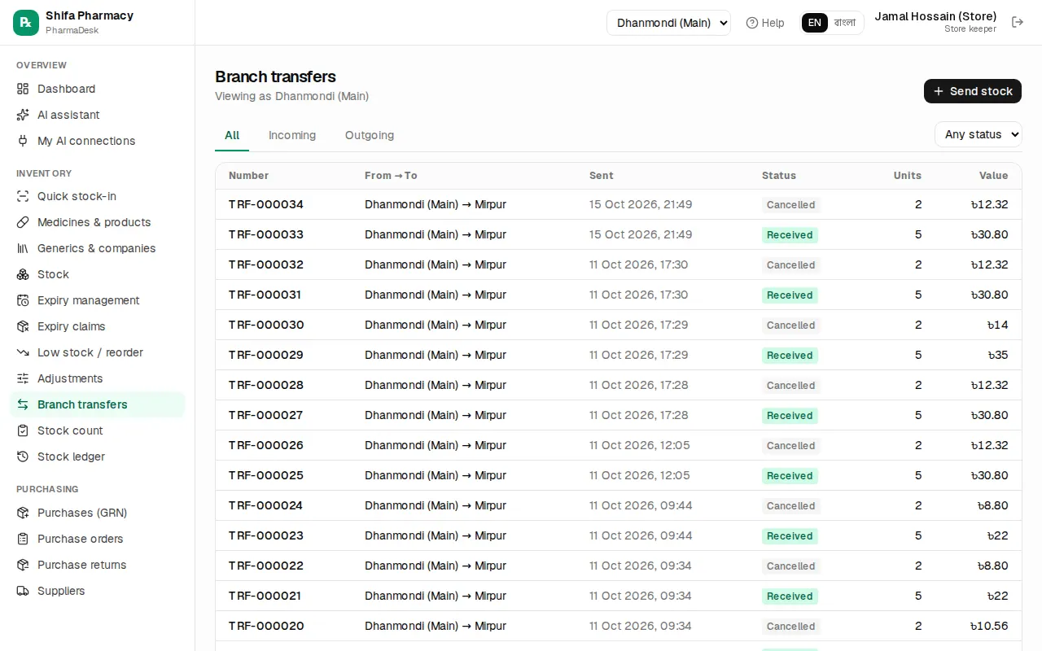The height and width of the screenshot is (651, 1042).
Task: Select the Outgoing tab
Action: point(370,135)
